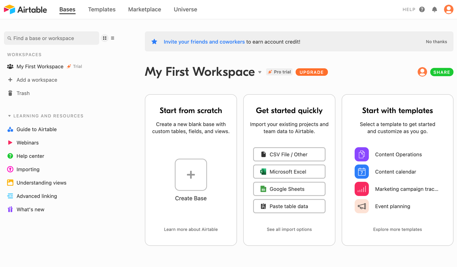Click the Airtable logo
The height and width of the screenshot is (267, 457).
coord(25,9)
